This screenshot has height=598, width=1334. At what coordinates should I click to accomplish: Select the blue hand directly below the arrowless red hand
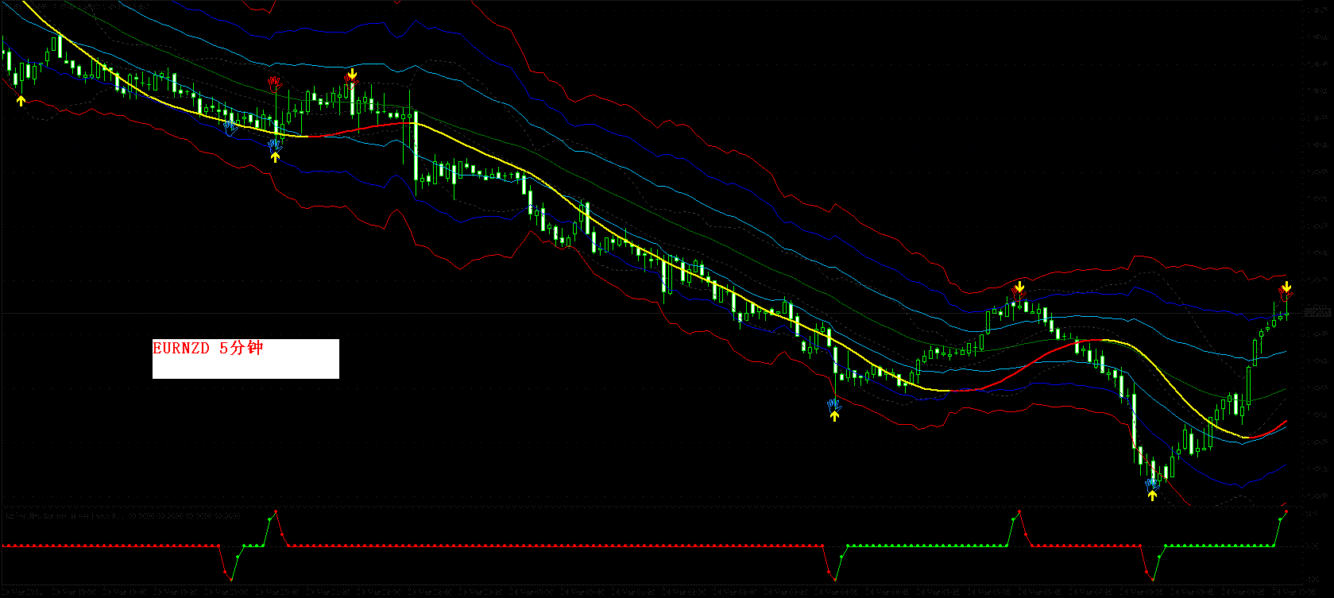click(275, 145)
